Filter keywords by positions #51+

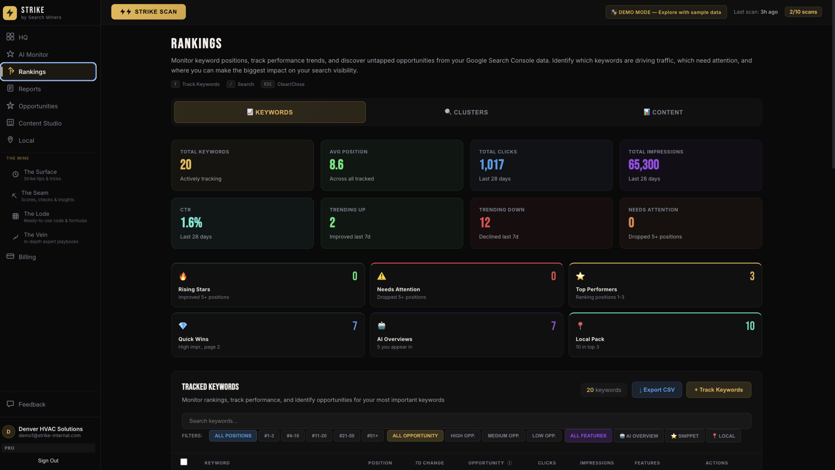(372, 436)
